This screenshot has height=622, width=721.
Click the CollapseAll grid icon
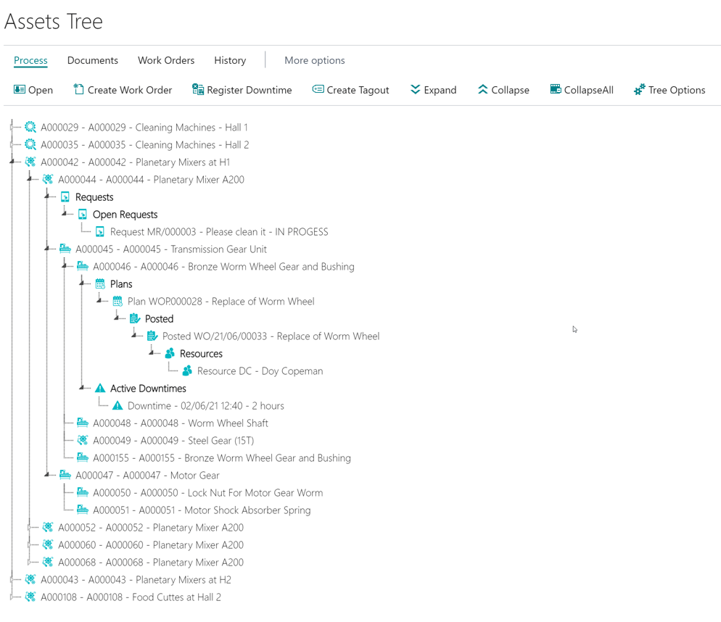point(554,89)
